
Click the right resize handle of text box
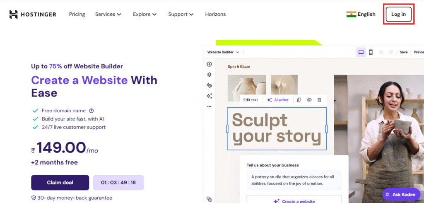326,128
